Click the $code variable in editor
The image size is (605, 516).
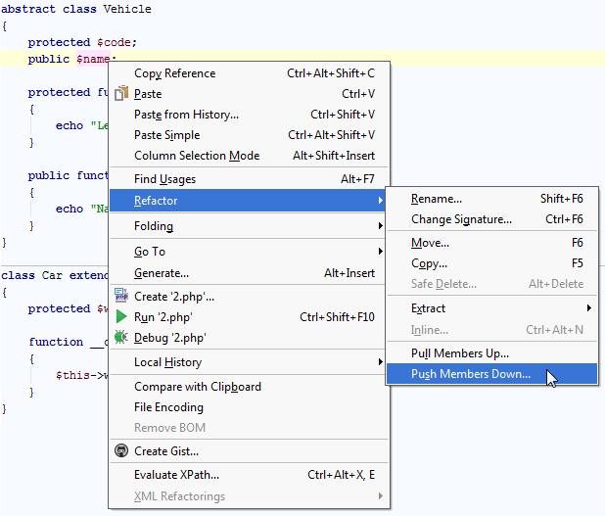click(x=114, y=42)
